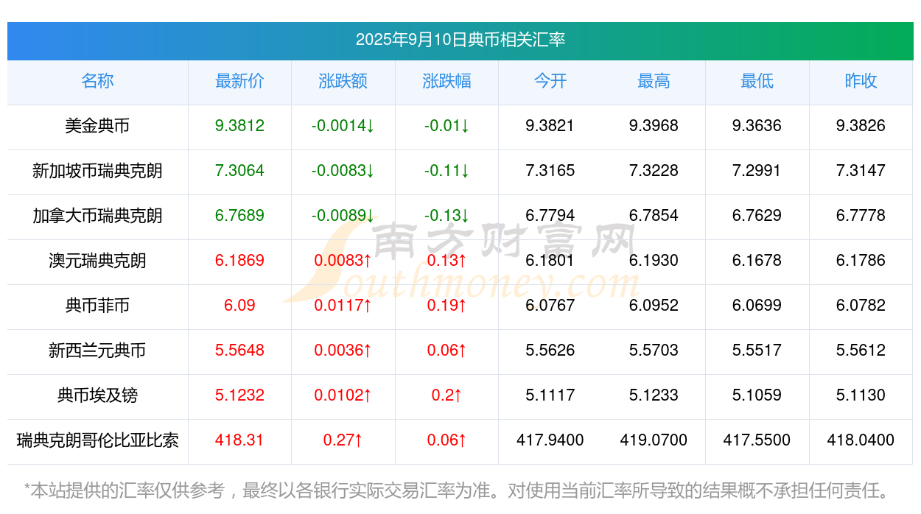The height and width of the screenshot is (514, 921).
Task: Select the low value 9.3636
Action: tap(757, 126)
